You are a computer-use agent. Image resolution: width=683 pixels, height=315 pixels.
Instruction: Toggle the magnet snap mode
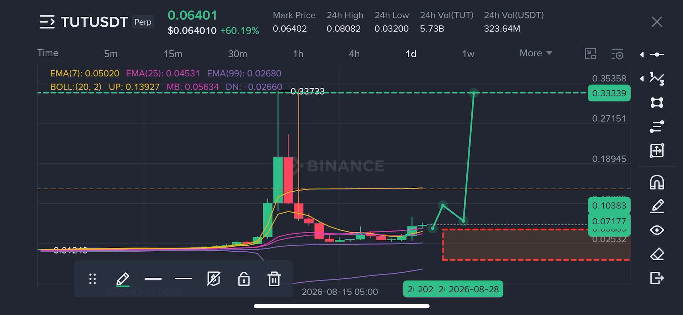pos(657,182)
